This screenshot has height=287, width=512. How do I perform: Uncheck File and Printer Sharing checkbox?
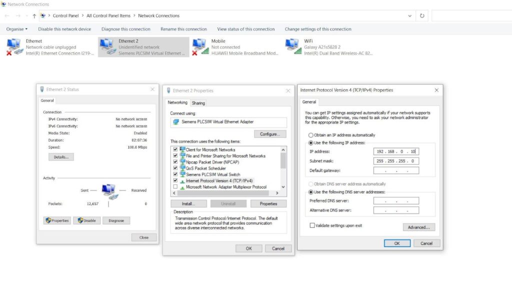click(x=175, y=155)
